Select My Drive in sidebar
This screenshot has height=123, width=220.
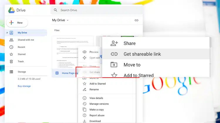click(26, 33)
